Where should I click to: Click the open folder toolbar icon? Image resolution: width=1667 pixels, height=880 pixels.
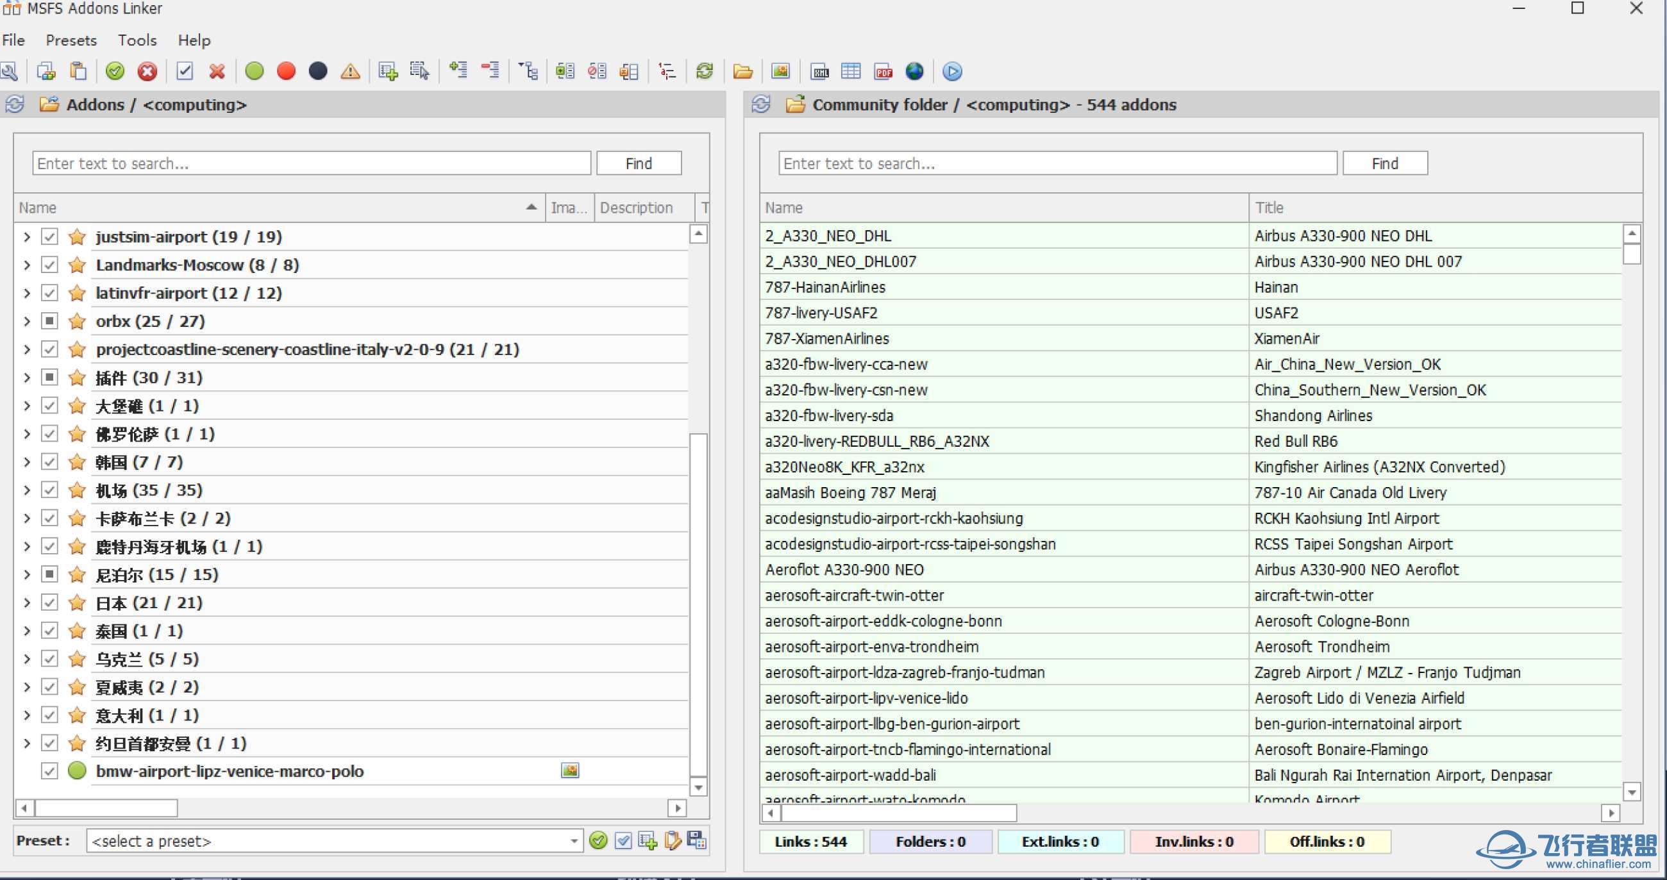[x=743, y=71]
